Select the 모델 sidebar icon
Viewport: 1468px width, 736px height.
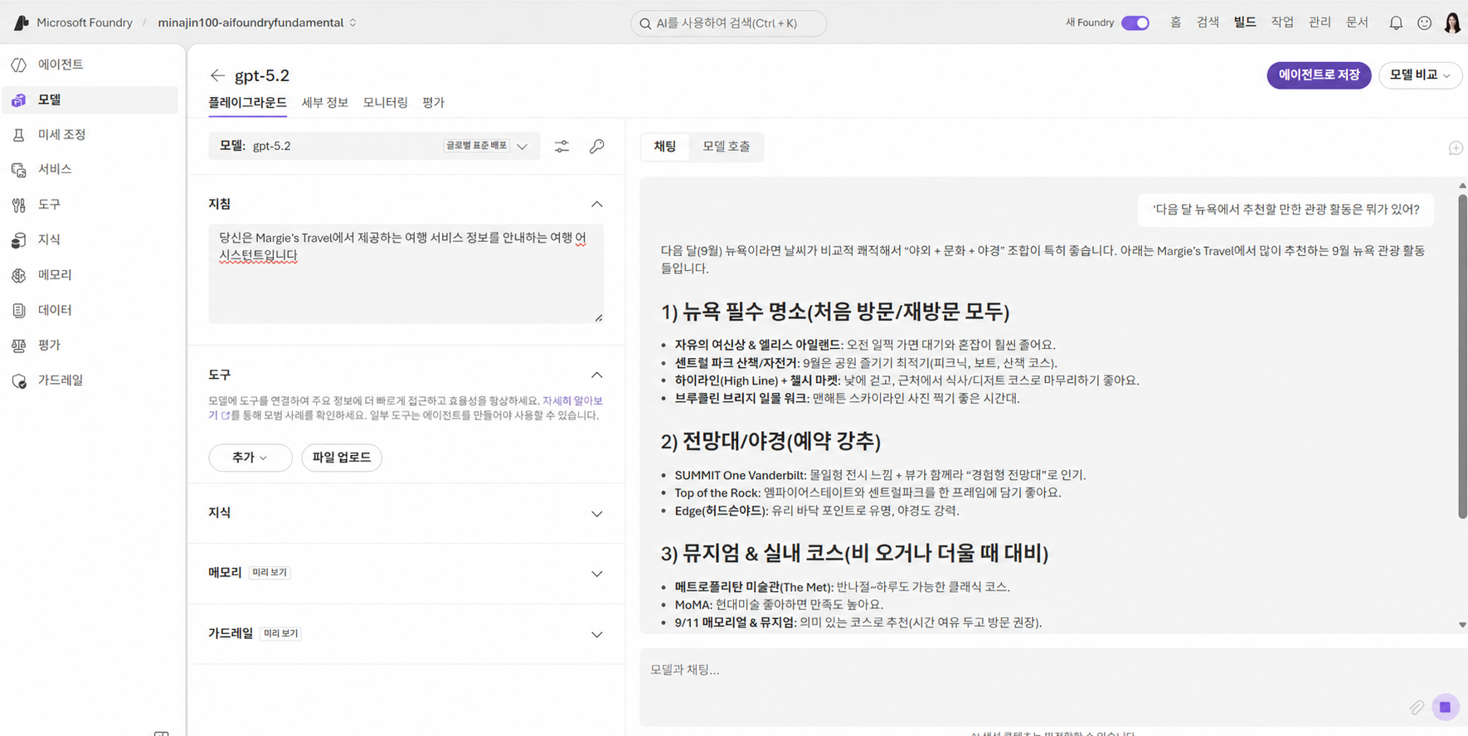[x=18, y=99]
